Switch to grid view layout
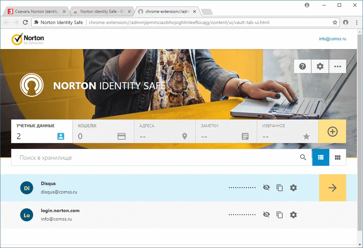This screenshot has height=248, width=363. coord(338,158)
